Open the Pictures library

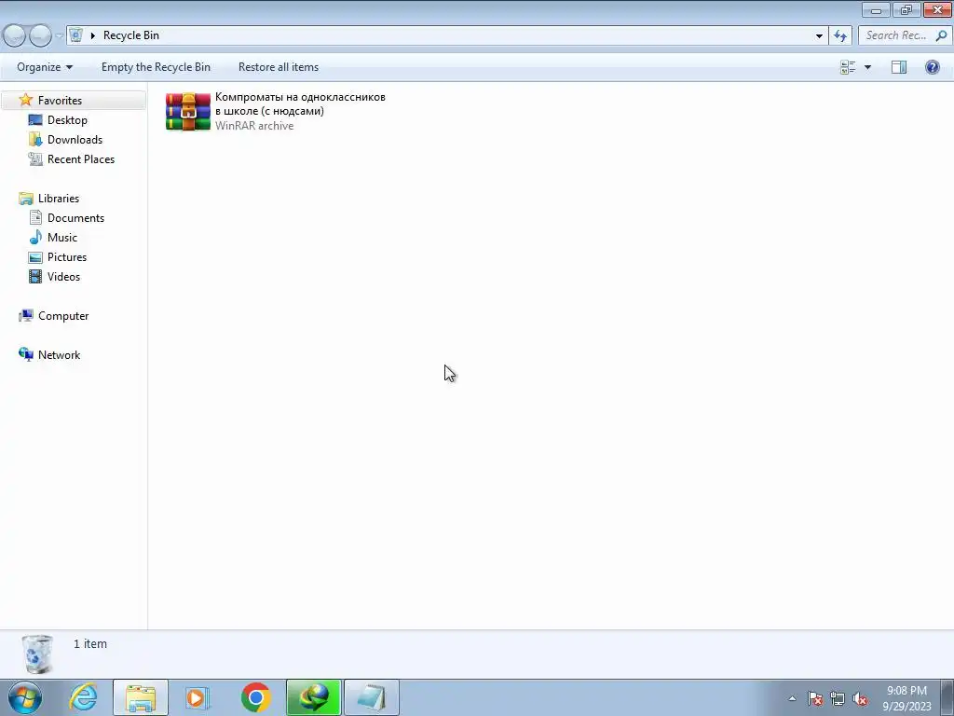coord(67,257)
